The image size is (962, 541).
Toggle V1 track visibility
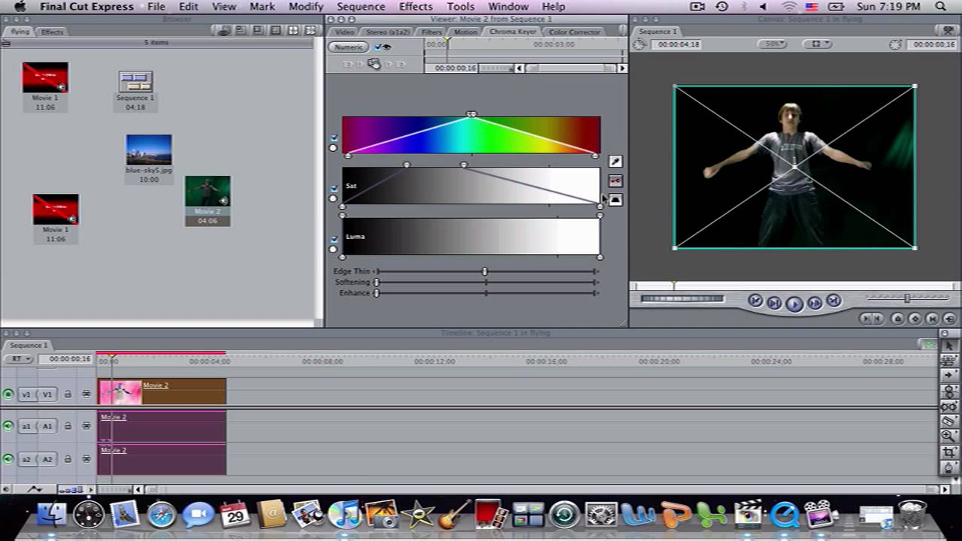(x=8, y=394)
